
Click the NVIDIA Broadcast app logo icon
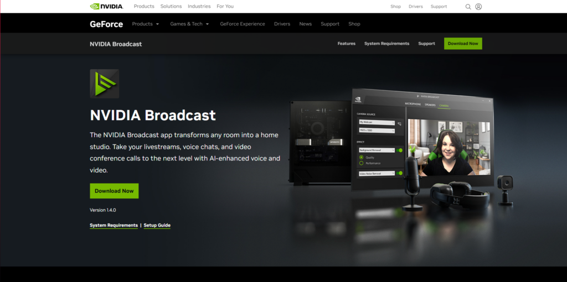tap(104, 83)
